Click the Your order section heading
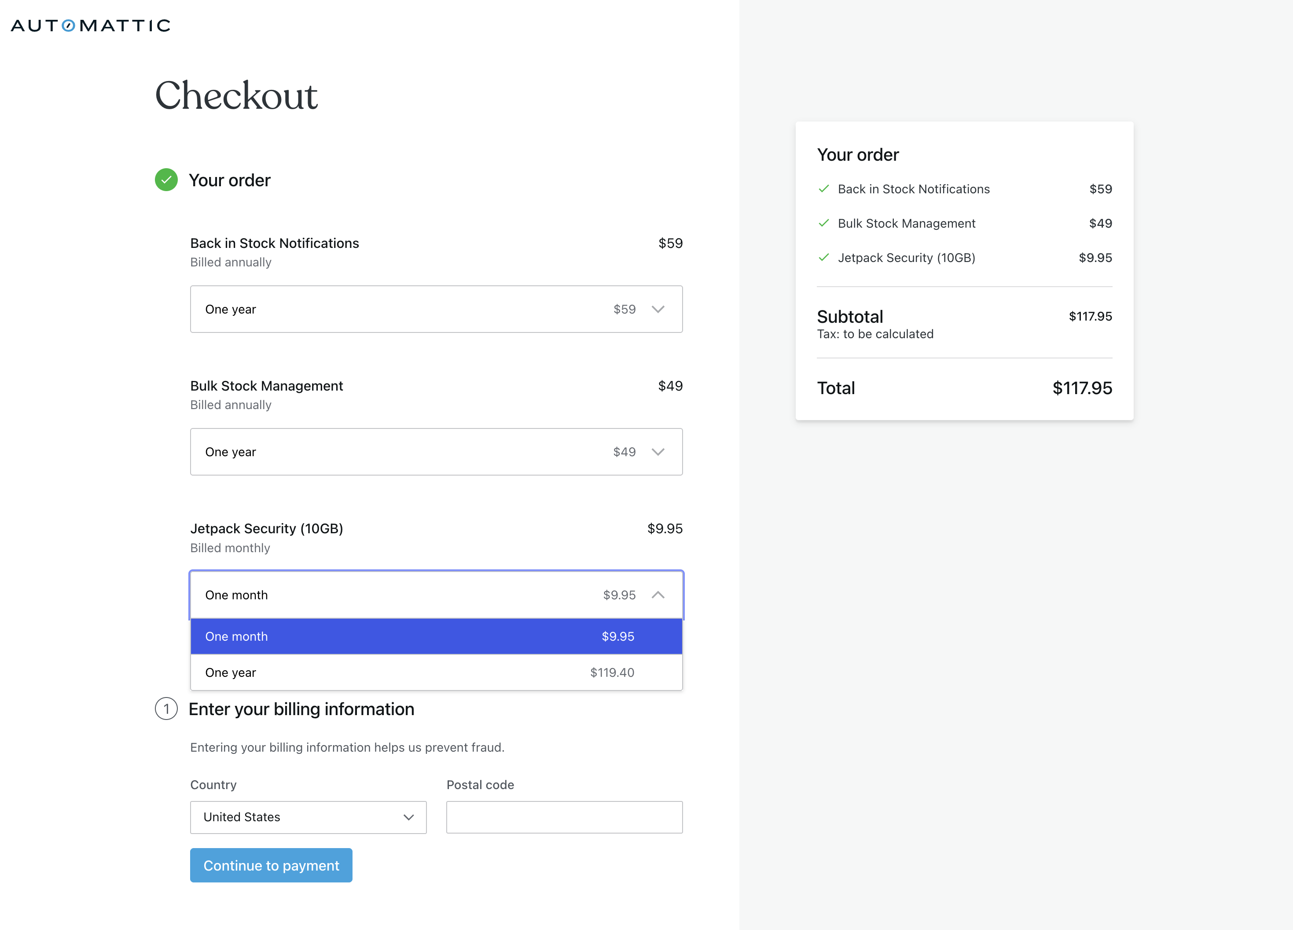1293x930 pixels. pos(229,180)
